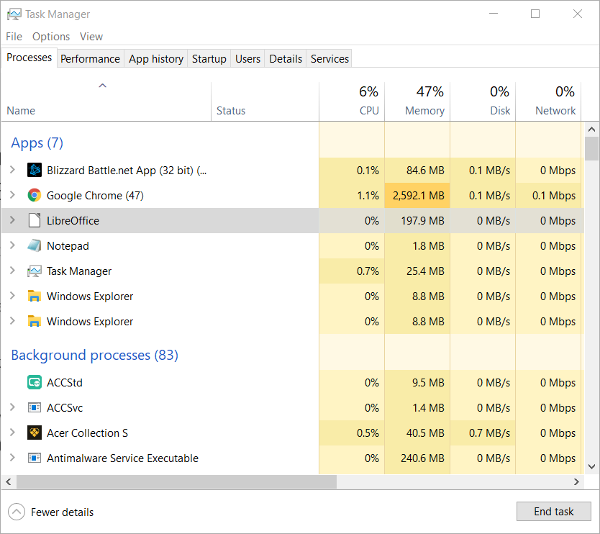Click the Acer Collection S icon
The image size is (600, 534).
35,433
